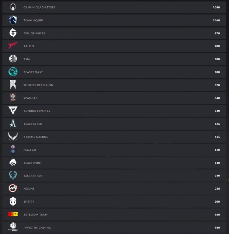Select the Execration team name
The height and width of the screenshot is (234, 229).
[x=33, y=176]
